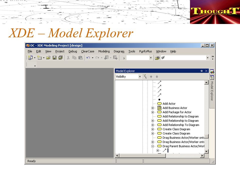
Task: Open the New Project dropdown arrow
Action: [x=35, y=58]
